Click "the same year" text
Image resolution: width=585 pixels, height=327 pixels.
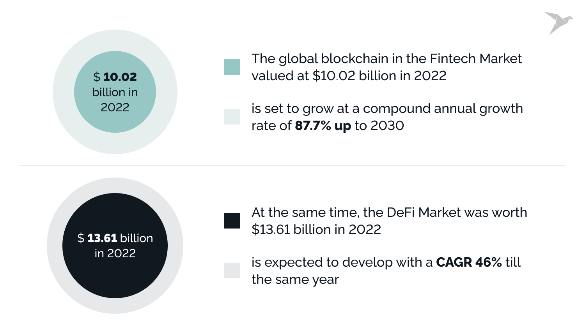pos(295,280)
